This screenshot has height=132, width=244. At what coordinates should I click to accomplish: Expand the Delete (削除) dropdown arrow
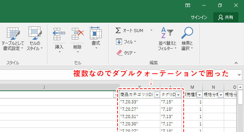[78, 52]
